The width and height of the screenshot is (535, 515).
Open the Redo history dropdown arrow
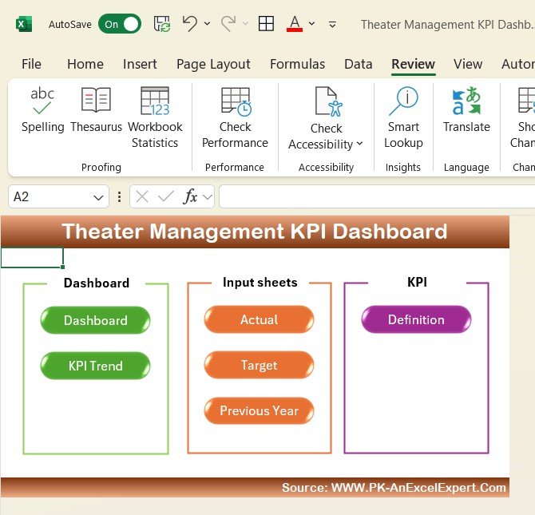245,24
